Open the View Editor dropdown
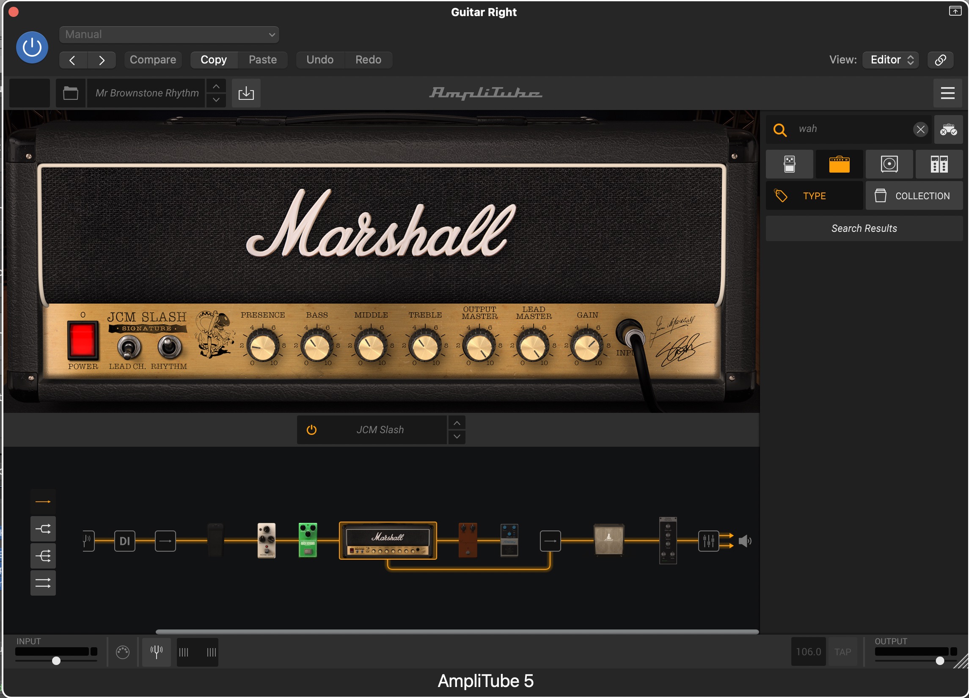The height and width of the screenshot is (698, 969). (x=891, y=60)
